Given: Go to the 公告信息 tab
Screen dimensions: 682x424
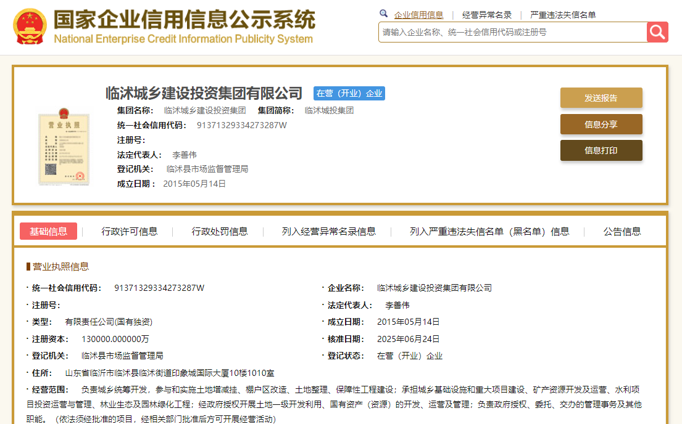Looking at the screenshot, I should tap(622, 231).
